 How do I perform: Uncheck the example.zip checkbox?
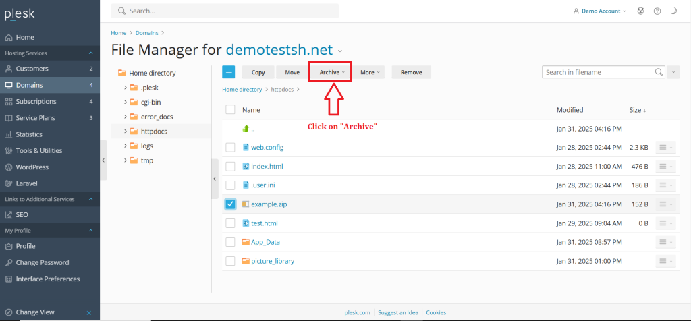230,204
